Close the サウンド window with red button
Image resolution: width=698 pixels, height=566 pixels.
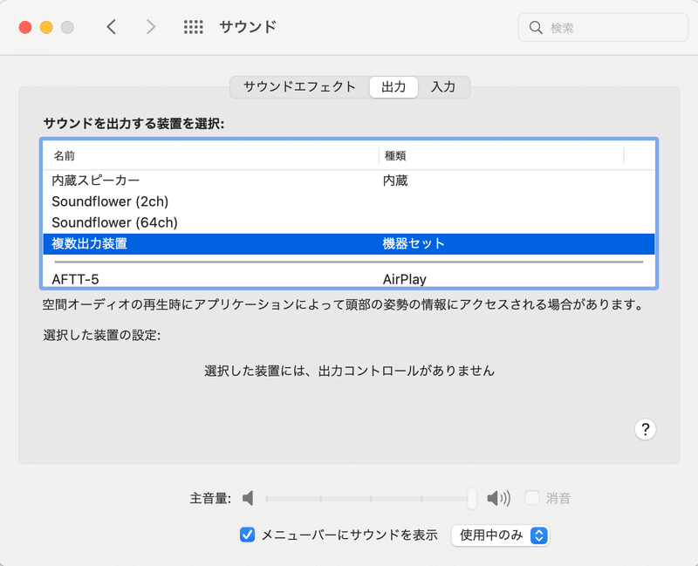coord(25,28)
